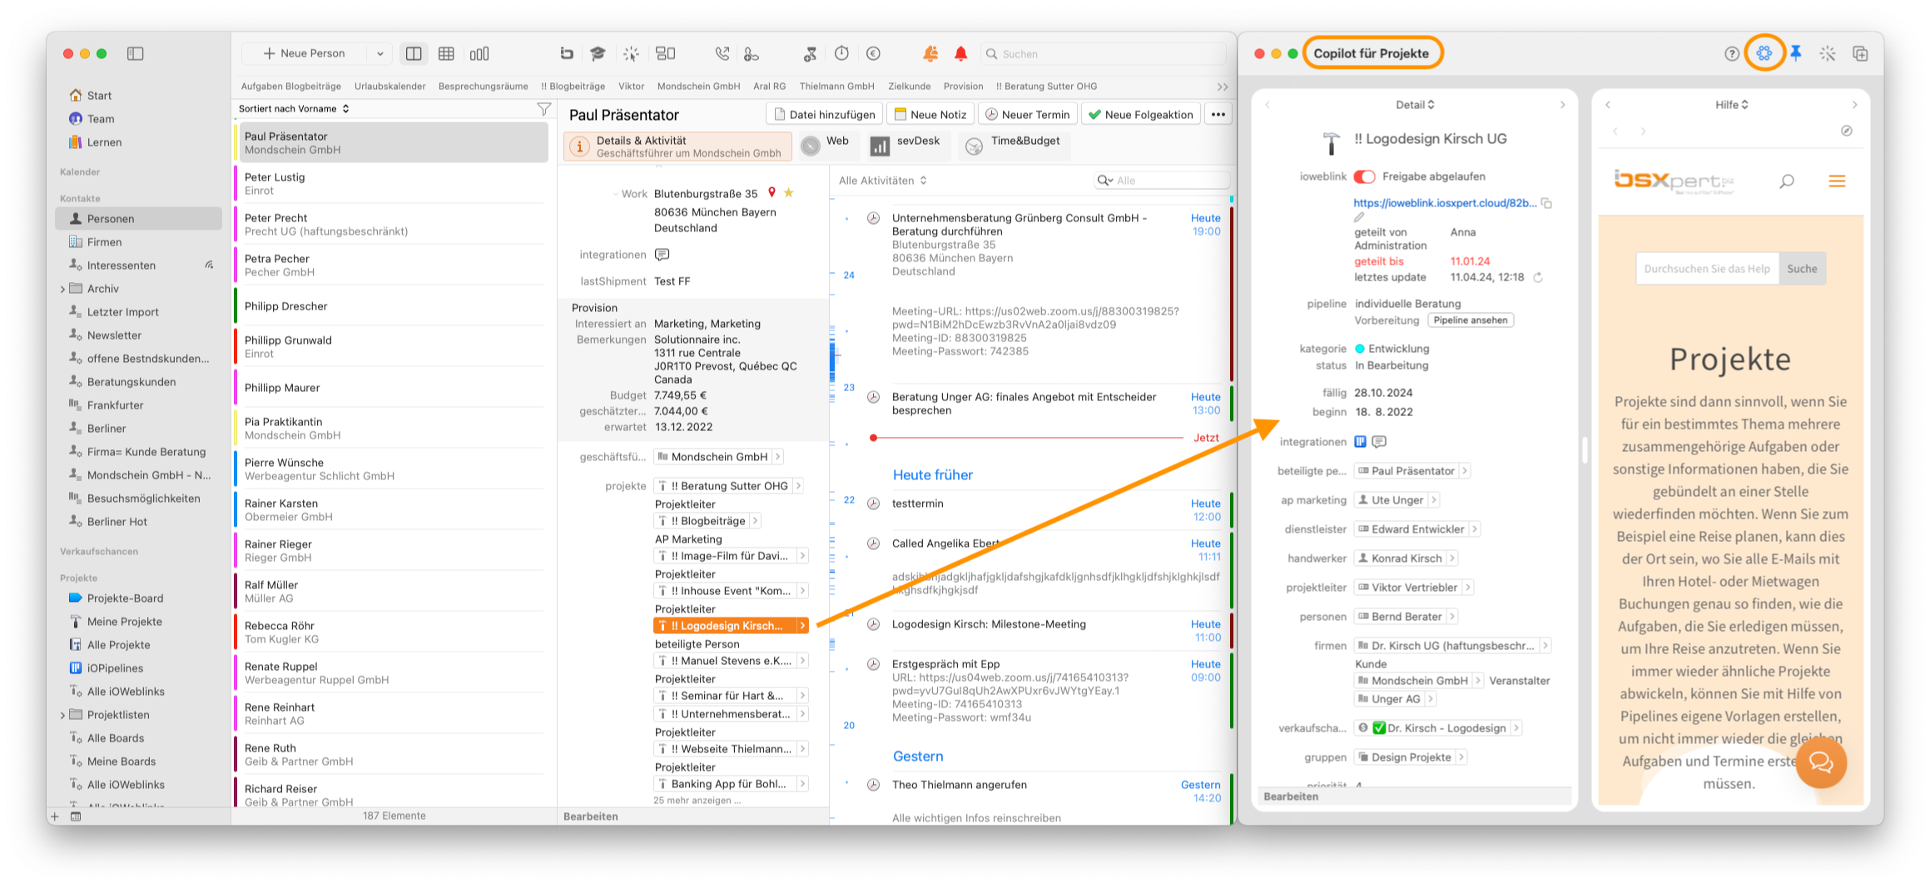Open the sevDesk tab

pyautogui.click(x=906, y=146)
